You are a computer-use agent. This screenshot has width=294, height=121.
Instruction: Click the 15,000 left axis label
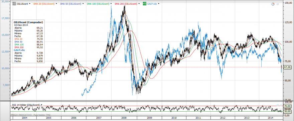coord(6,35)
